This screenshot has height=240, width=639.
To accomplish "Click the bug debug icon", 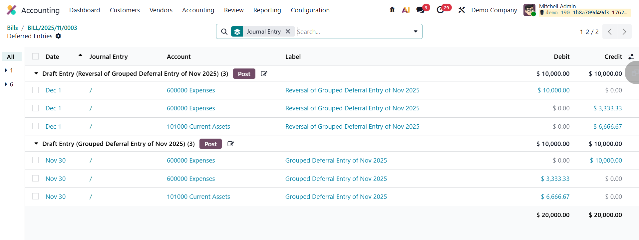I will [x=392, y=10].
